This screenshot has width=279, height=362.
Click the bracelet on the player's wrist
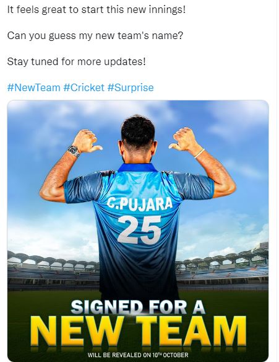click(199, 153)
